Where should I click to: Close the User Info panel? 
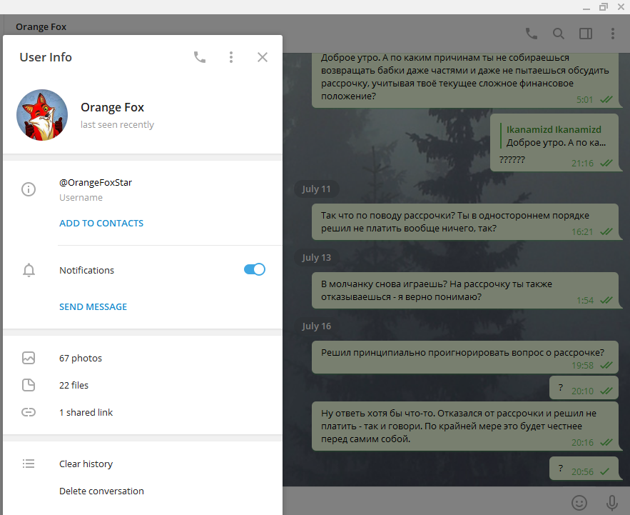click(263, 57)
